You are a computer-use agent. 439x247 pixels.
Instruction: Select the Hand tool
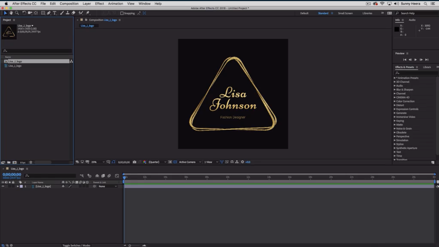click(x=11, y=13)
